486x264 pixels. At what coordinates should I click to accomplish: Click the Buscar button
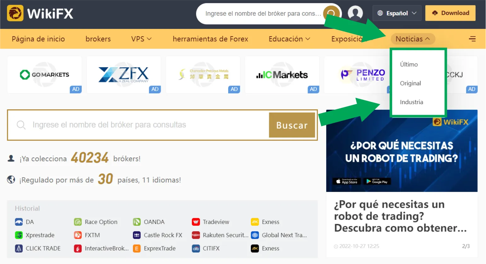[292, 125]
